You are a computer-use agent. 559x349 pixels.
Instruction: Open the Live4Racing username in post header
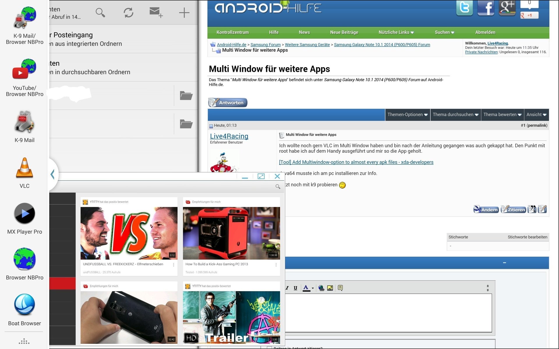(x=229, y=136)
